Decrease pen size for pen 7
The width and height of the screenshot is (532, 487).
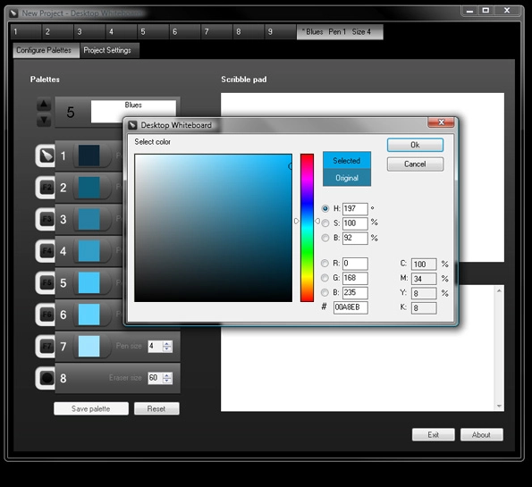[x=167, y=349]
